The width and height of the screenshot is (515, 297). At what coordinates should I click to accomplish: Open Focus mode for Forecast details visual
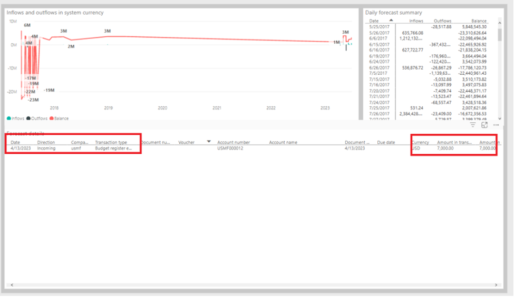(x=484, y=125)
